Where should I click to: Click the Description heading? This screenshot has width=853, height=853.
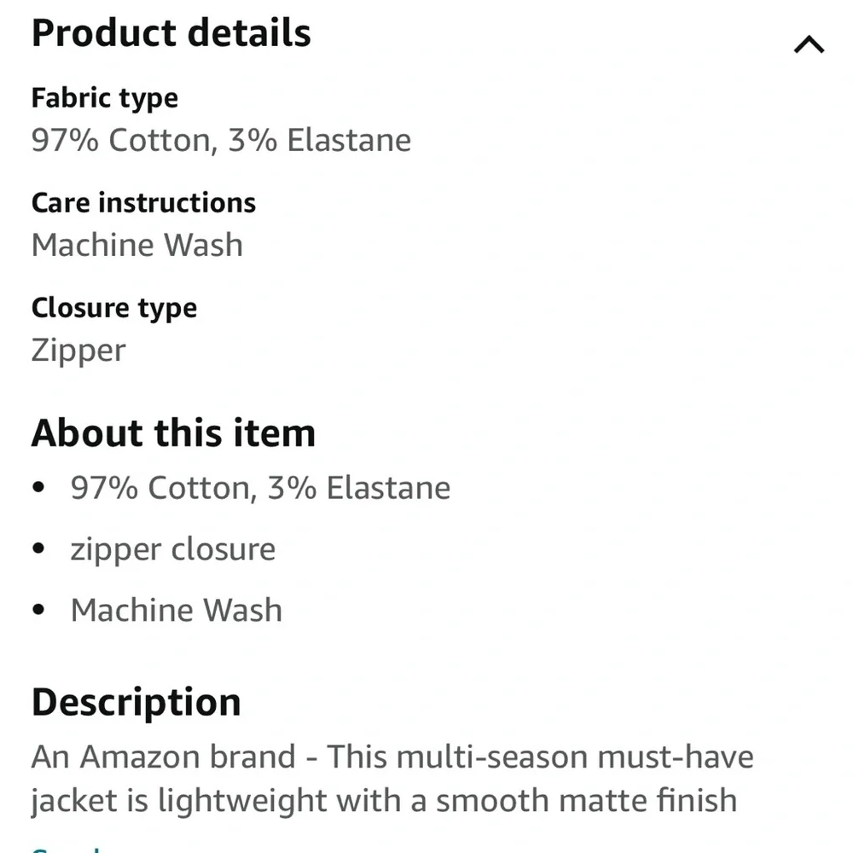[136, 703]
